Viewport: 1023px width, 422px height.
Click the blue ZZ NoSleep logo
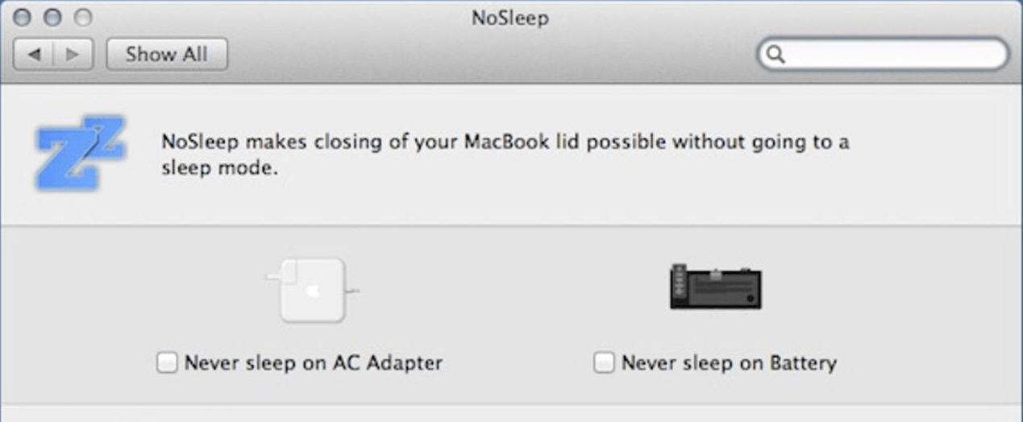(x=80, y=152)
